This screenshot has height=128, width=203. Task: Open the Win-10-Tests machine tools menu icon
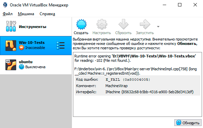60,46
